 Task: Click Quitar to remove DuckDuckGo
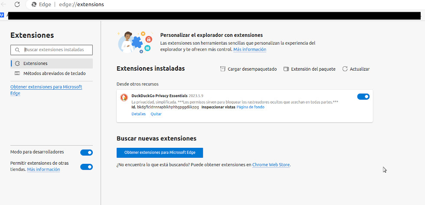(x=156, y=114)
